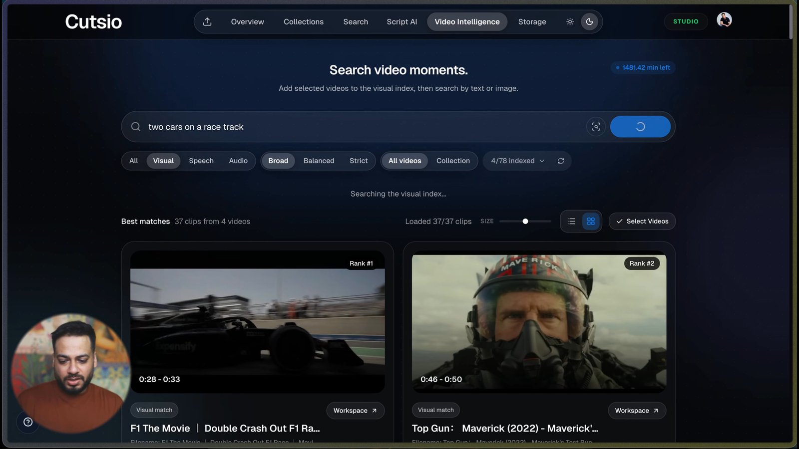The width and height of the screenshot is (799, 449).
Task: Open the Overview tab
Action: point(247,21)
